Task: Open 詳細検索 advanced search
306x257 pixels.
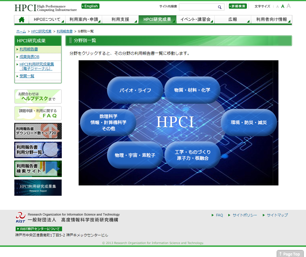Action: [x=238, y=6]
